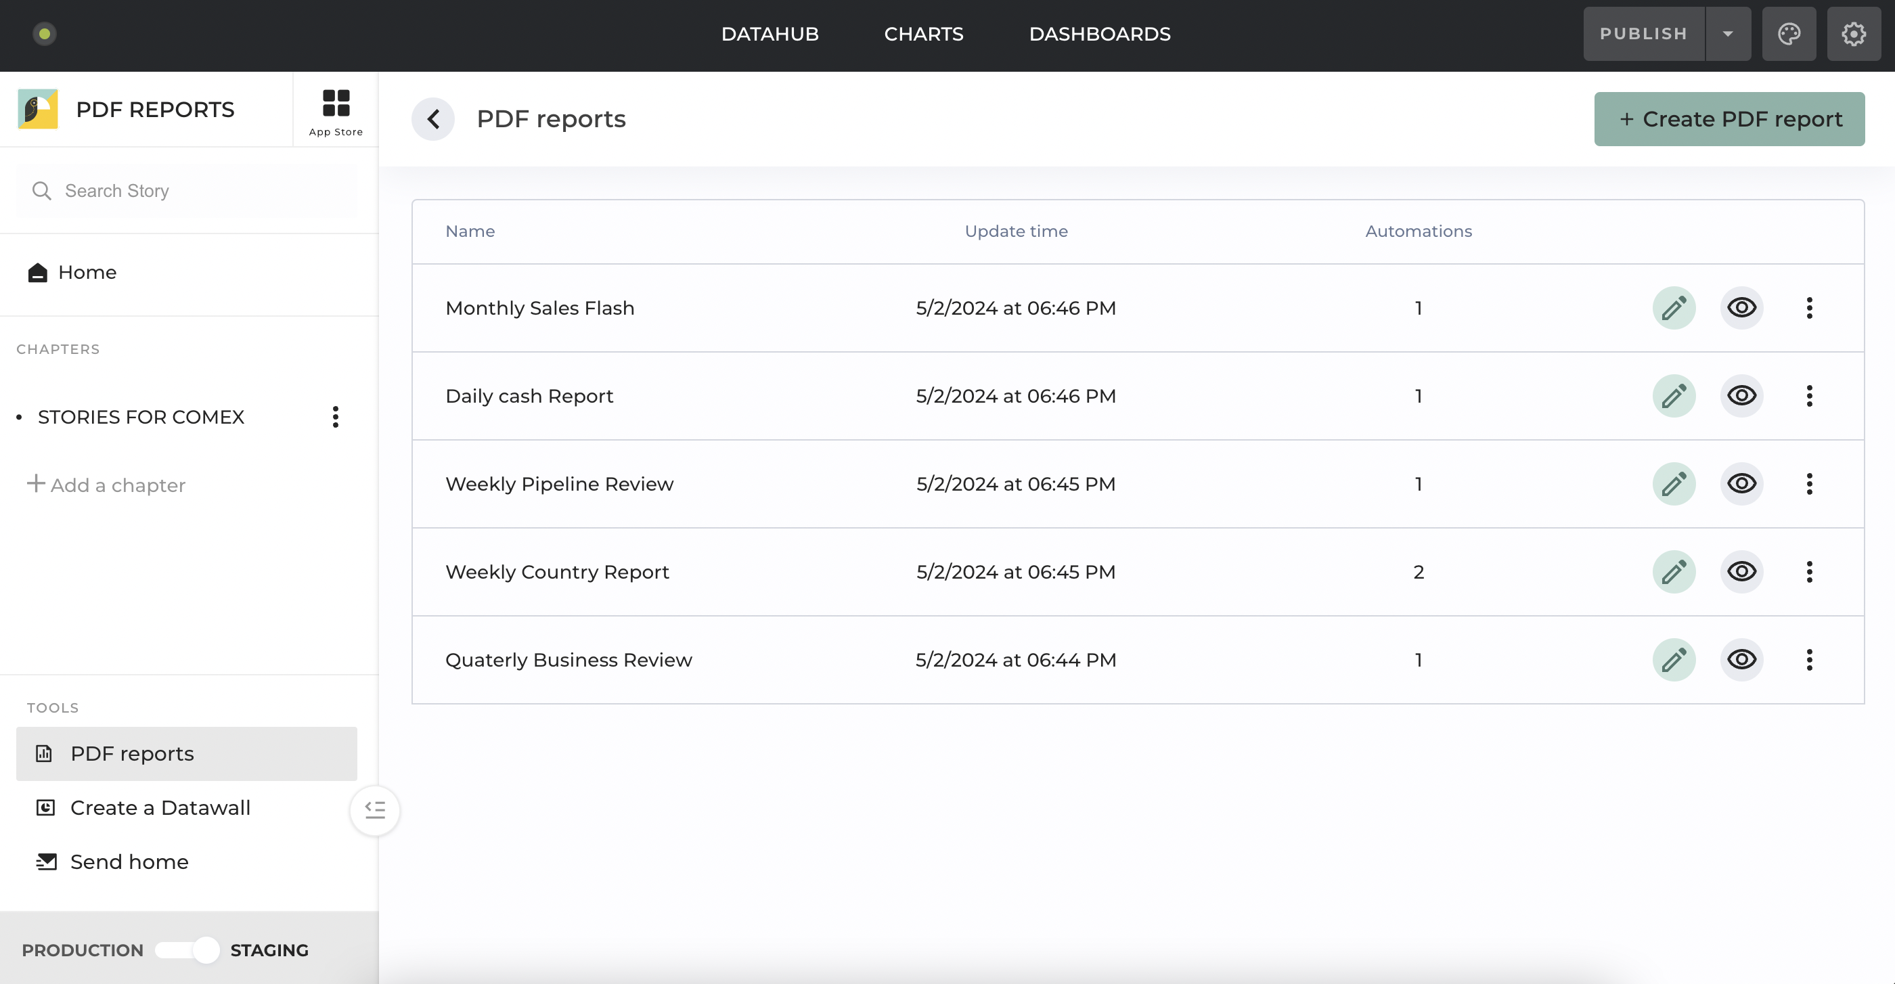
Task: Click the Search Story field
Action: pyautogui.click(x=187, y=190)
